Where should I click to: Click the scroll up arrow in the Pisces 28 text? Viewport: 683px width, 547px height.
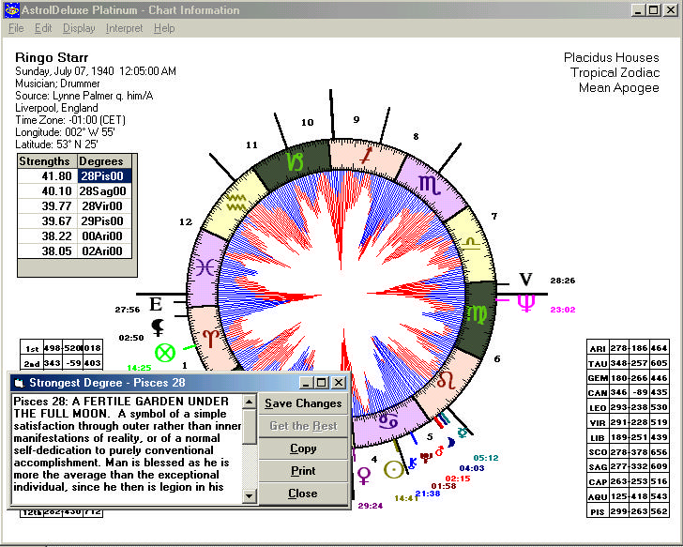point(250,402)
